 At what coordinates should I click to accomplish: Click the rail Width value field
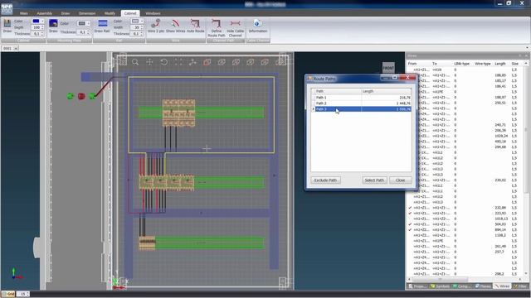135,27
